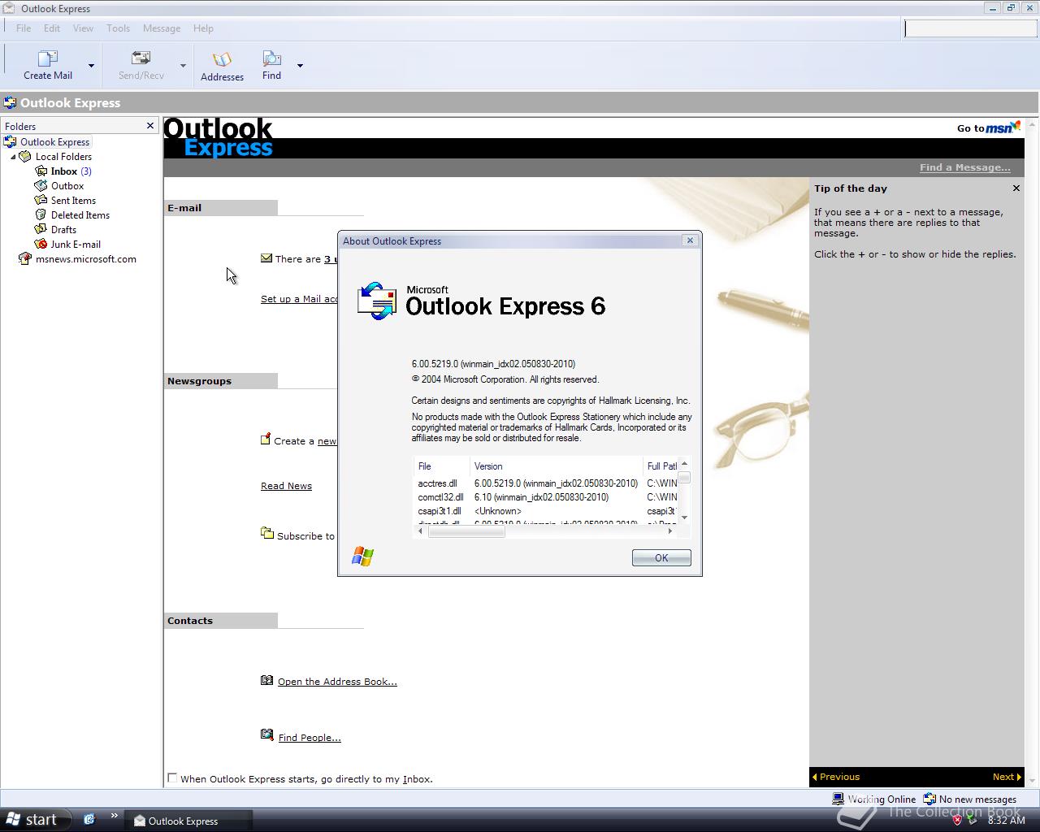Click the No new messages status icon
The height and width of the screenshot is (832, 1040).
[930, 799]
